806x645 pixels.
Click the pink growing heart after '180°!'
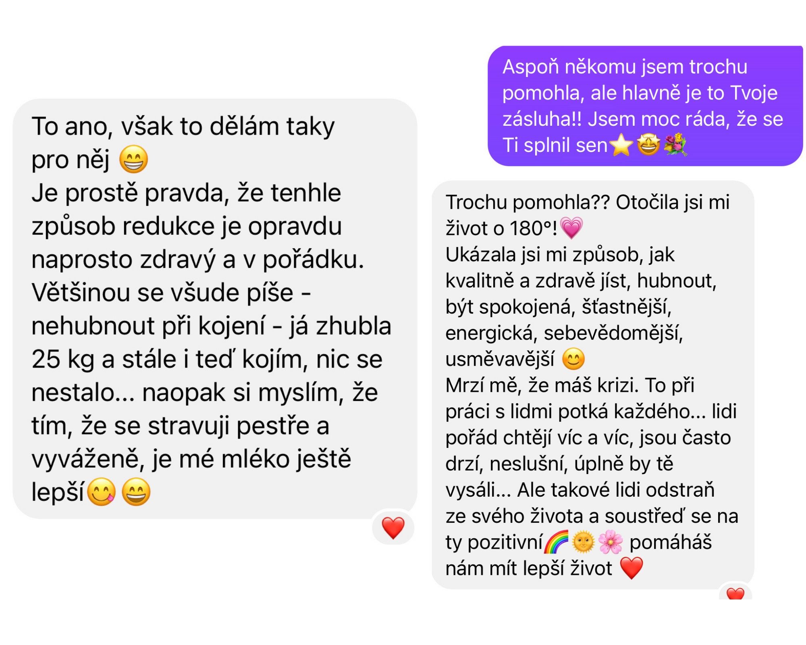[x=571, y=228]
